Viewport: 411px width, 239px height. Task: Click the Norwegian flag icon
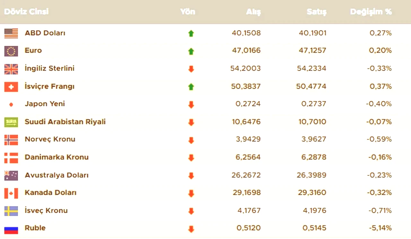coord(11,140)
